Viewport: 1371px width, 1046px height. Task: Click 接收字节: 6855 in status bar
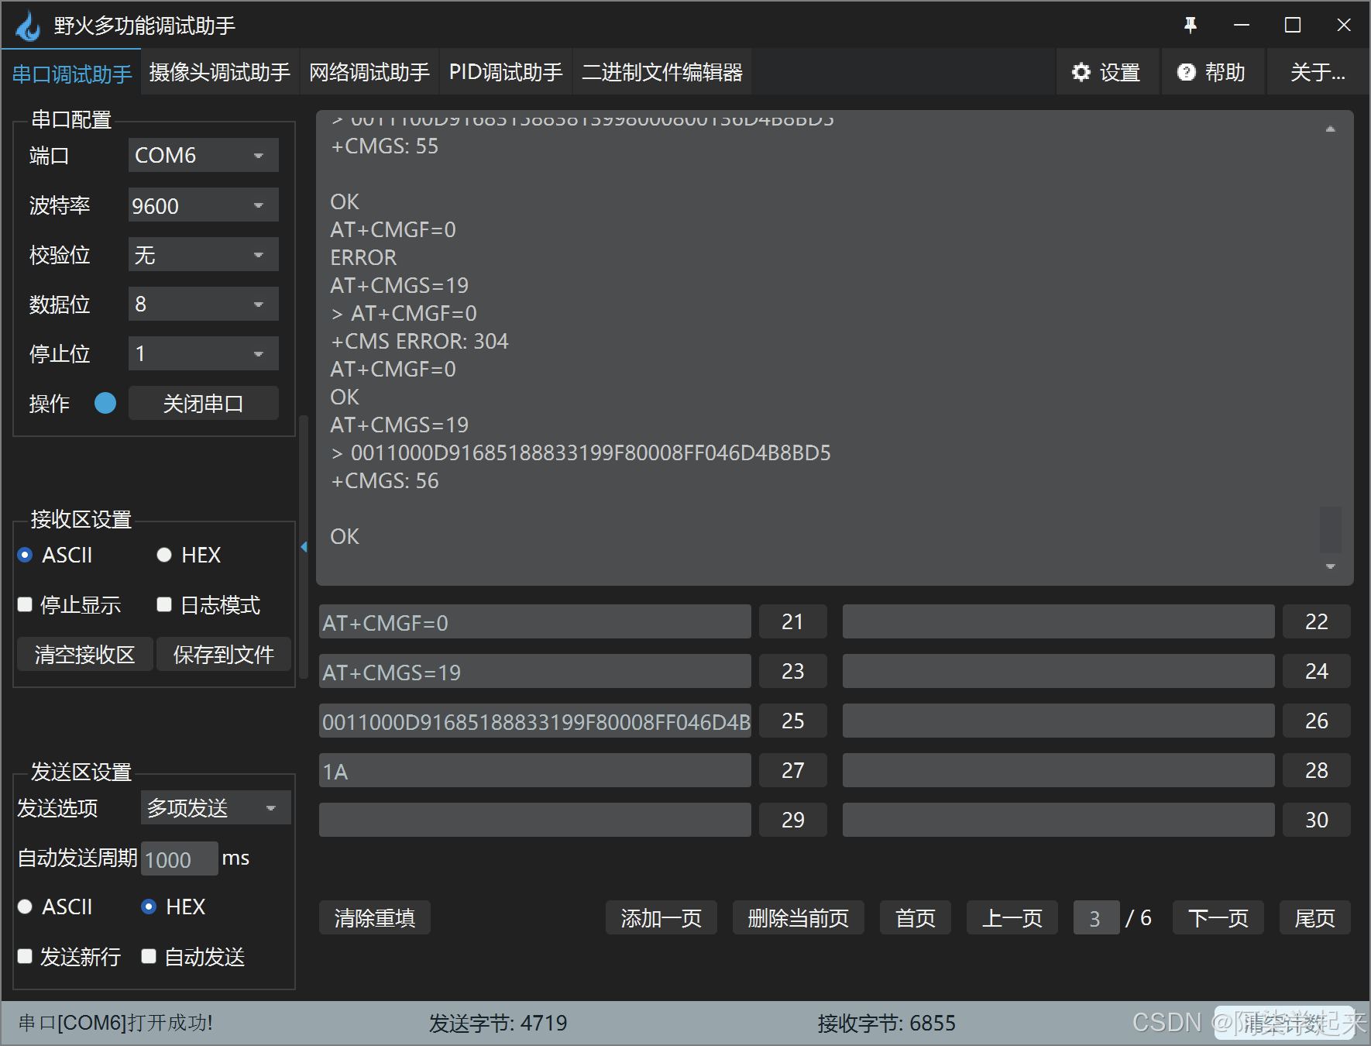click(887, 1023)
